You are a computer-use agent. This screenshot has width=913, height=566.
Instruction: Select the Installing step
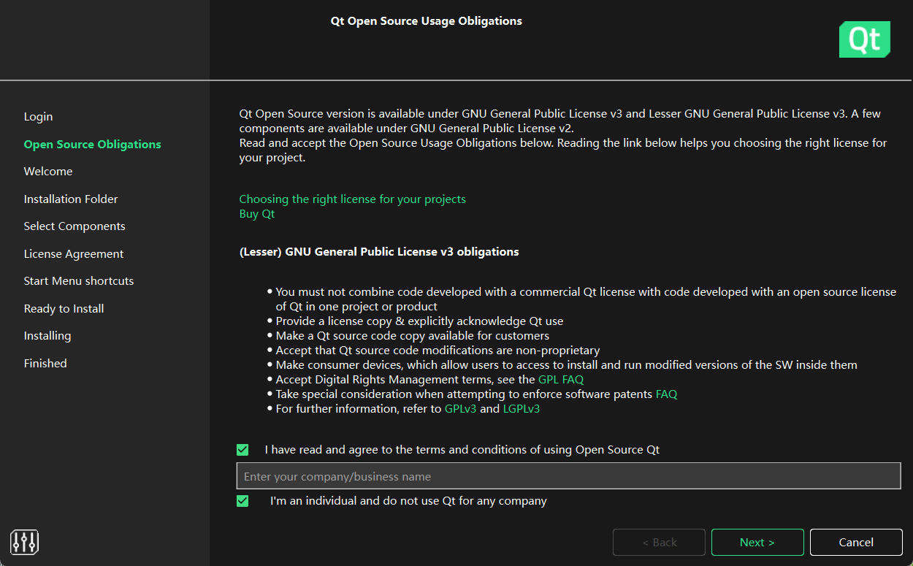tap(47, 336)
